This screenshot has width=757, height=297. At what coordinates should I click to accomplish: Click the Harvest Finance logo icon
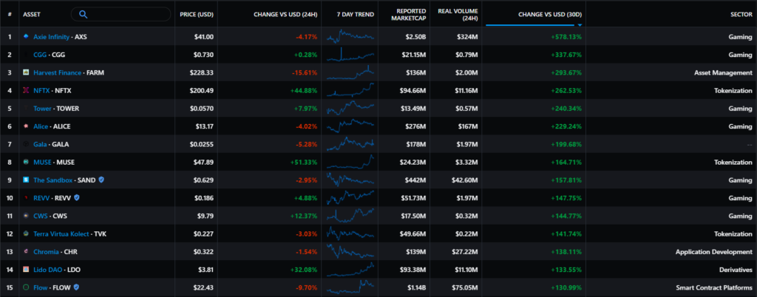tap(27, 72)
